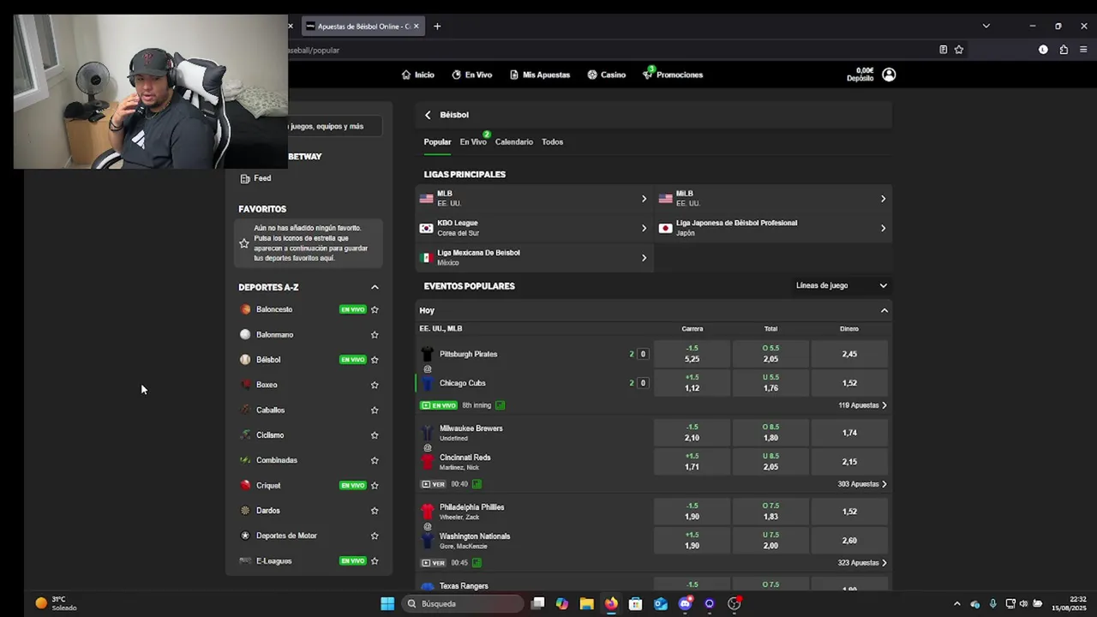Viewport: 1097px width, 617px height.
Task: Open E-Leagues sport icon in sidebar
Action: pos(245,561)
